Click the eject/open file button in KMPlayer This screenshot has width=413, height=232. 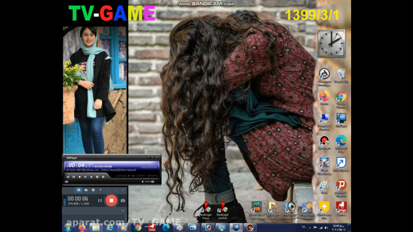pos(91,177)
